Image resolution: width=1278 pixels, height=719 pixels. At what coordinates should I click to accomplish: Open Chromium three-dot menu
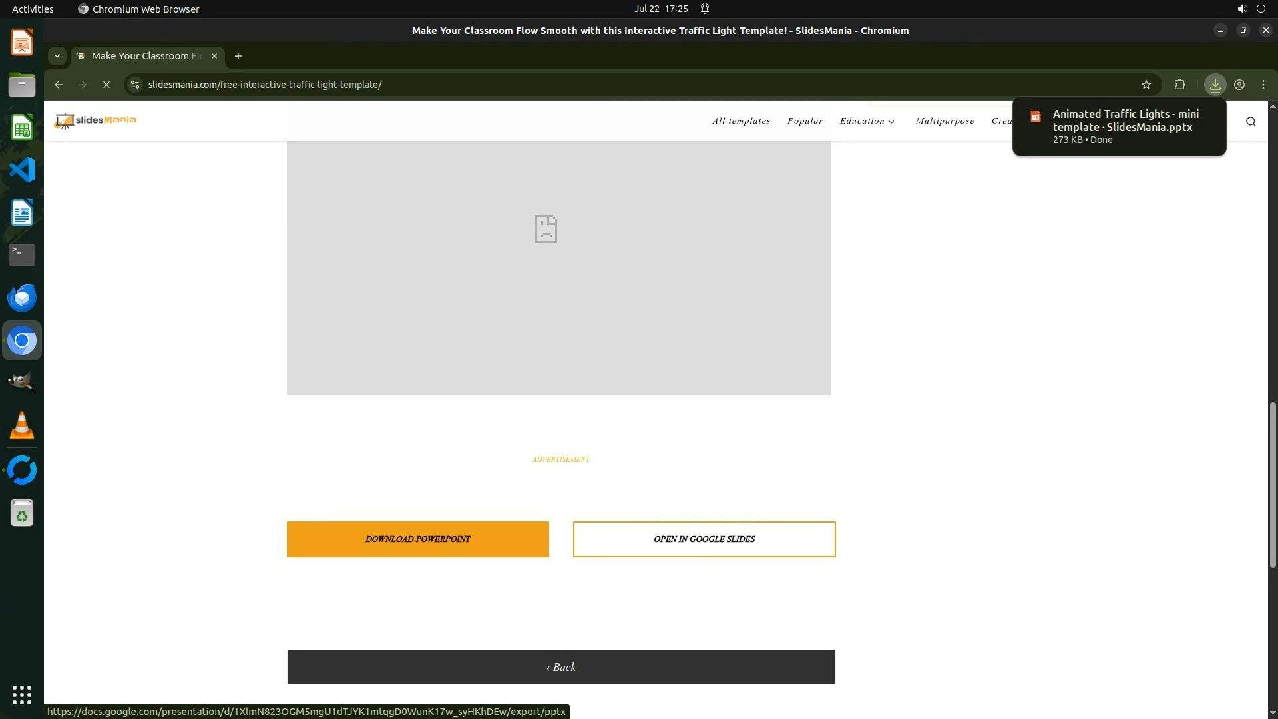(1263, 85)
